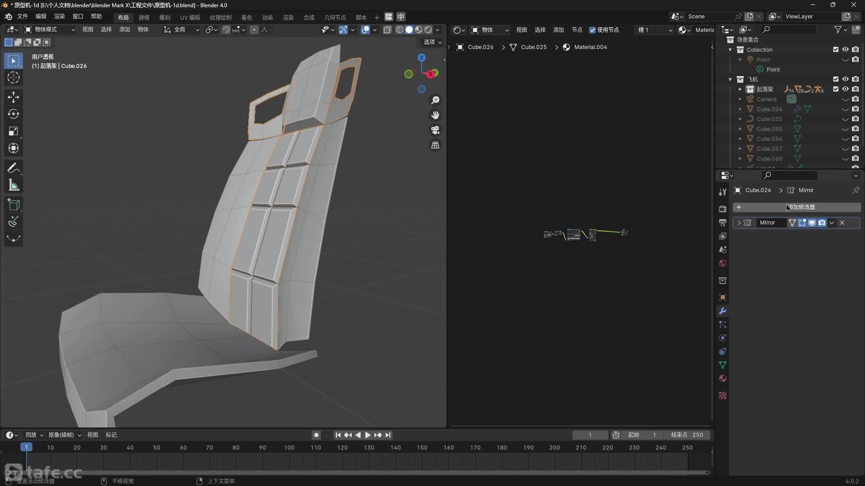865x486 pixels.
Task: Open the Object Constraints properties tab
Action: coord(723,351)
